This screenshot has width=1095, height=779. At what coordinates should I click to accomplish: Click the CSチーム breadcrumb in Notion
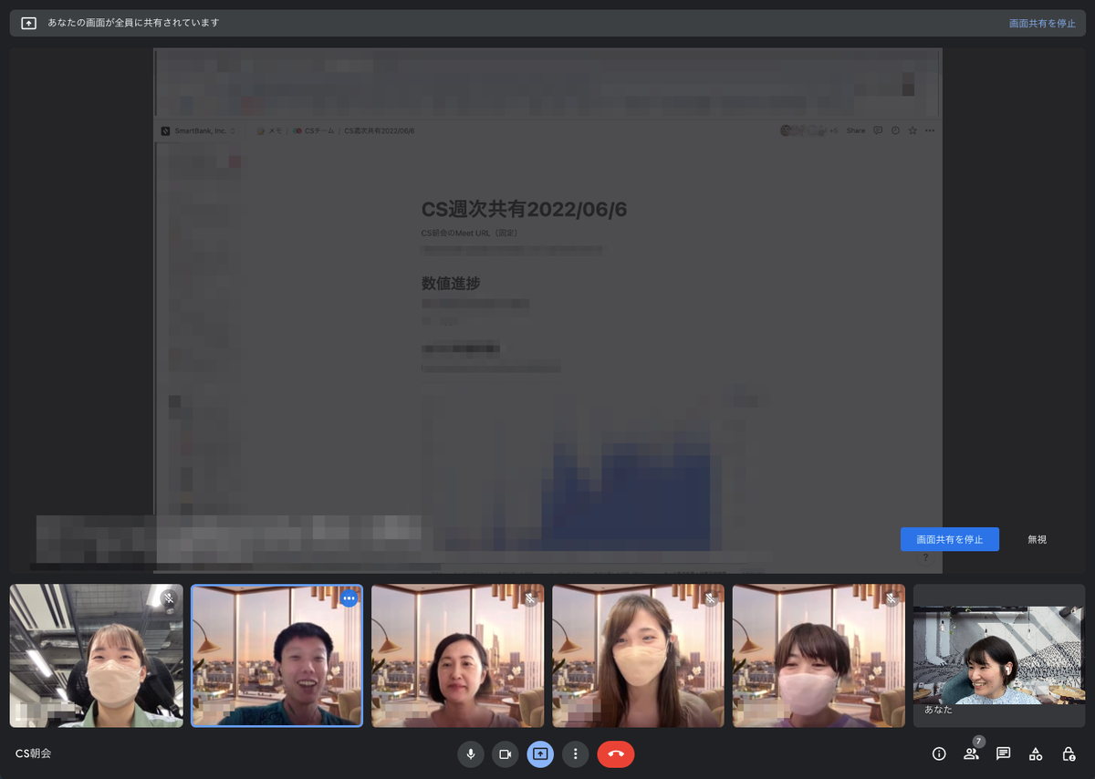click(x=314, y=131)
